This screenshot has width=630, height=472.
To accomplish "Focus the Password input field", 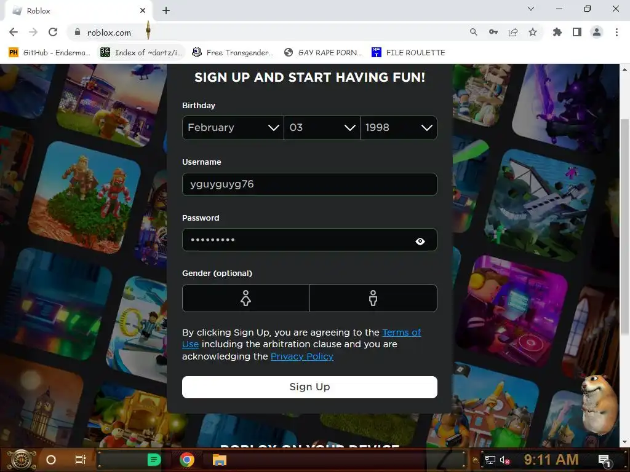I will tap(309, 240).
